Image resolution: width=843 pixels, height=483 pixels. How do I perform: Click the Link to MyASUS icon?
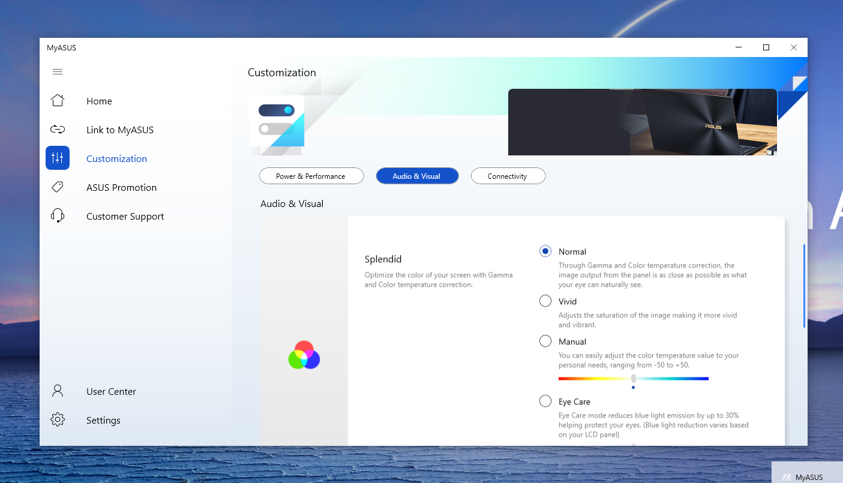pyautogui.click(x=58, y=130)
